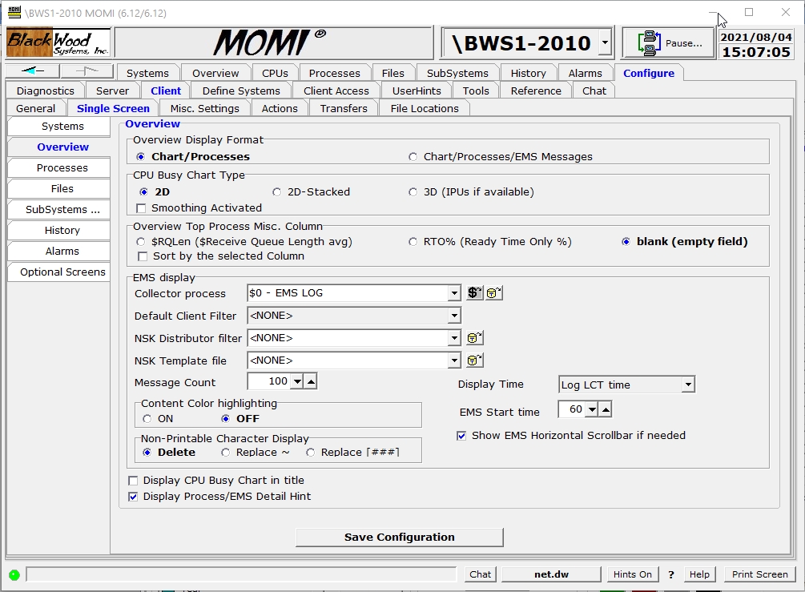
Task: Click the question mark help icon
Action: (x=671, y=574)
